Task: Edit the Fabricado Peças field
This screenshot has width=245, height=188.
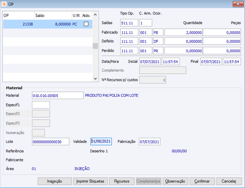Action: tap(222, 32)
